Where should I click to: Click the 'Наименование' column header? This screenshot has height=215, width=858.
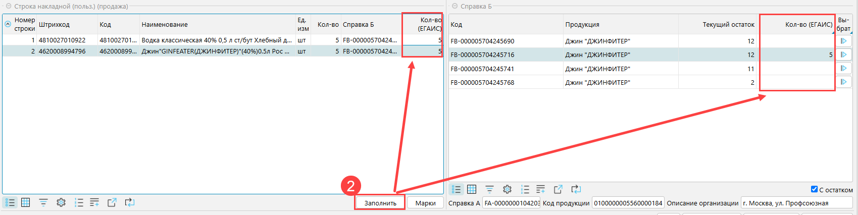point(165,25)
